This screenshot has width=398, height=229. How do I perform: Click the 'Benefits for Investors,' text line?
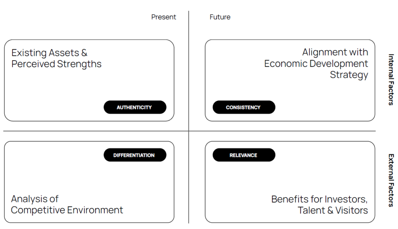click(x=319, y=200)
